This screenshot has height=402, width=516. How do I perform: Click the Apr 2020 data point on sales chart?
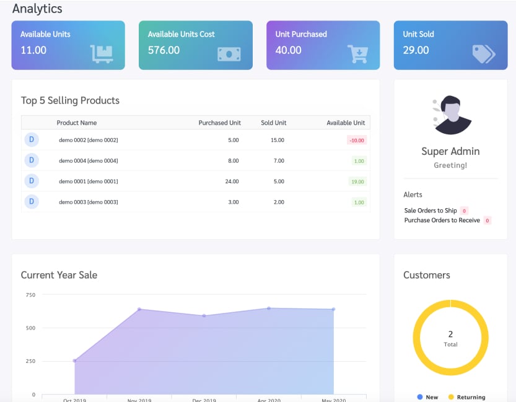pos(269,308)
